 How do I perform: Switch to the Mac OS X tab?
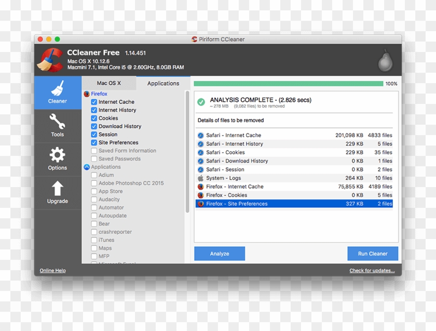(109, 83)
